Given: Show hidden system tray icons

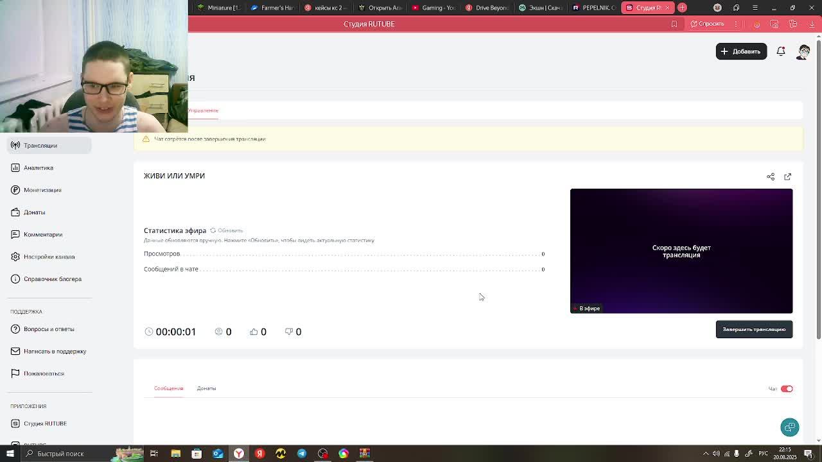Looking at the screenshot, I should click(x=706, y=454).
